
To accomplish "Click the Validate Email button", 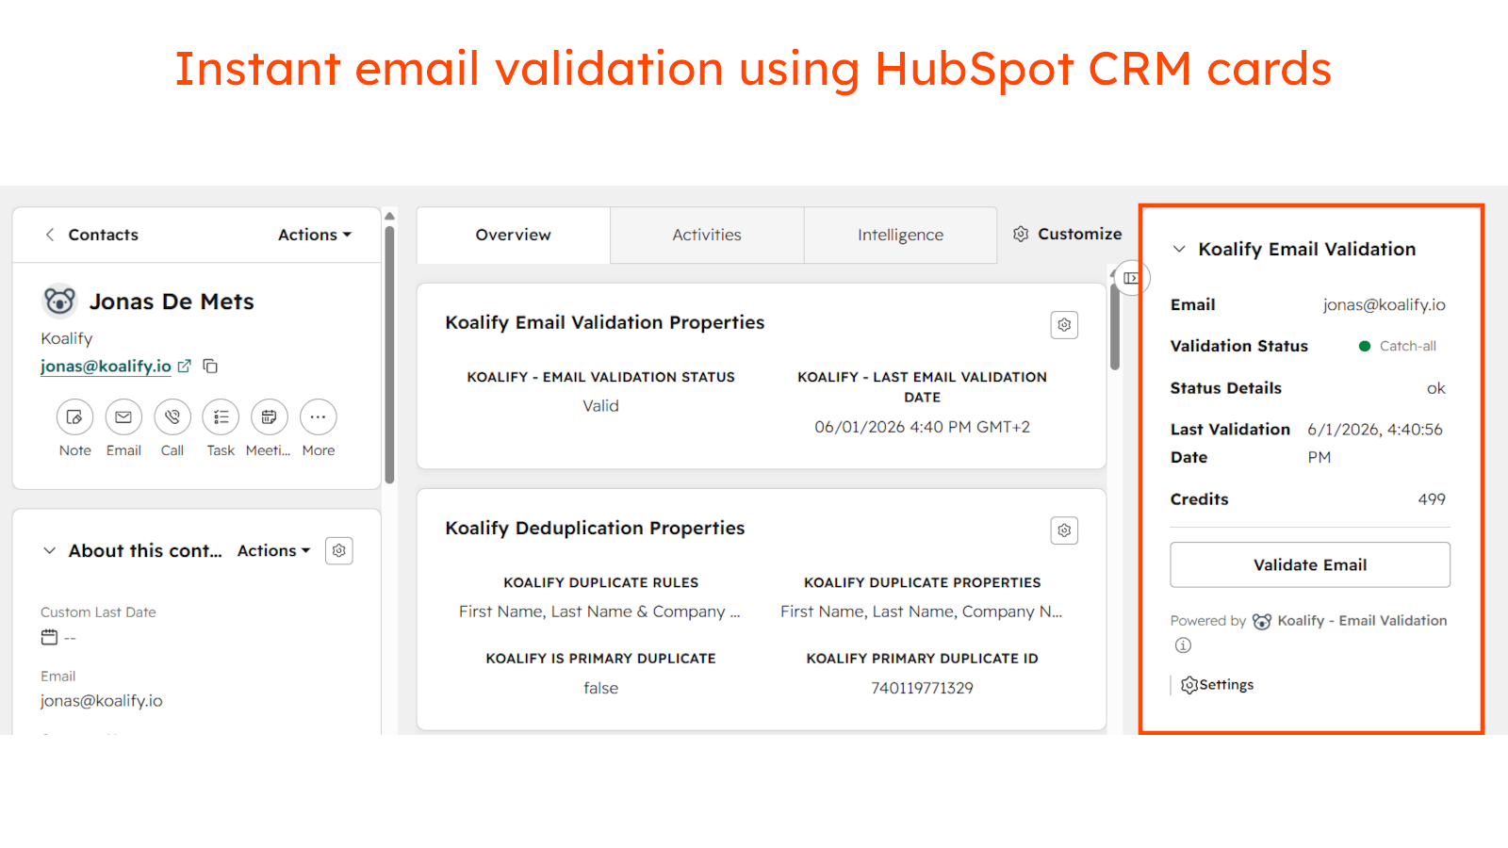I will tap(1310, 565).
